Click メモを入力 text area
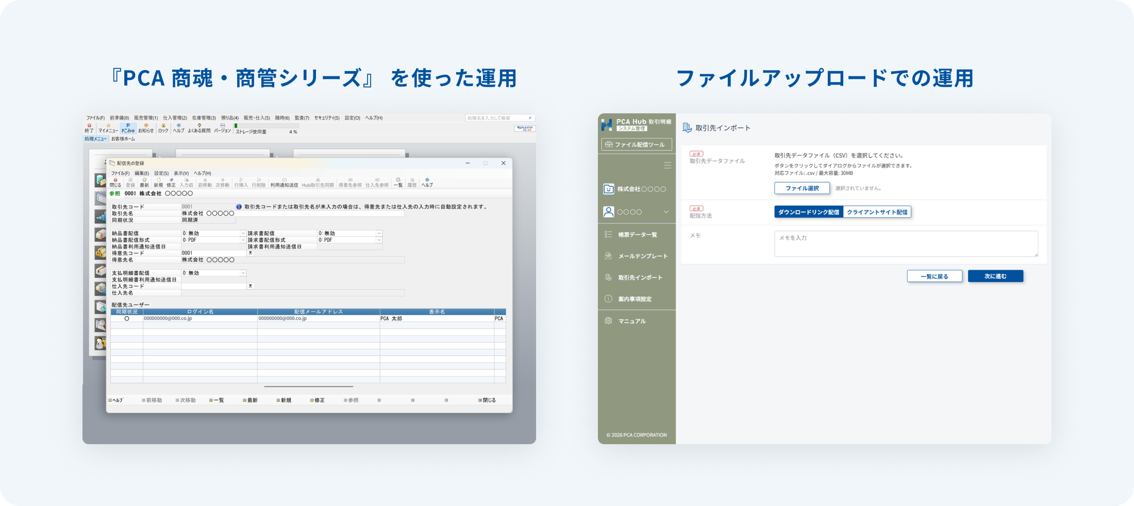Image resolution: width=1134 pixels, height=506 pixels. 906,244
